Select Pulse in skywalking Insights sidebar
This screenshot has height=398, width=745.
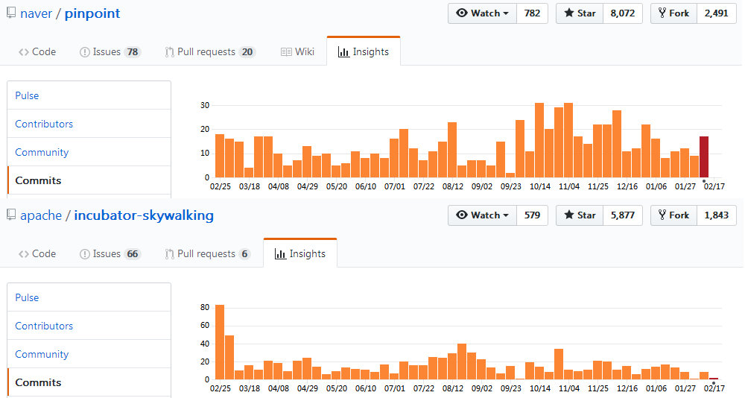coord(27,297)
